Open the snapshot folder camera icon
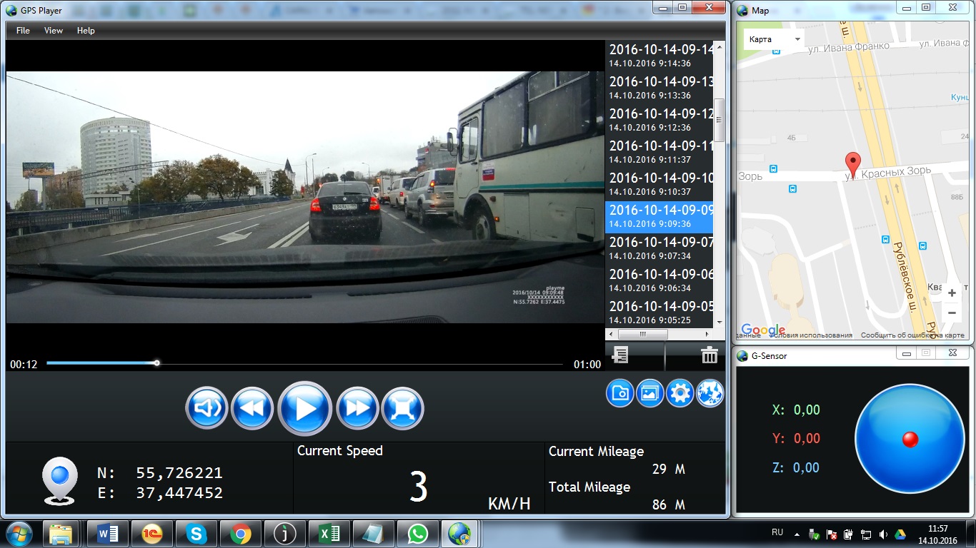Screen dimensions: 976x548 620,393
